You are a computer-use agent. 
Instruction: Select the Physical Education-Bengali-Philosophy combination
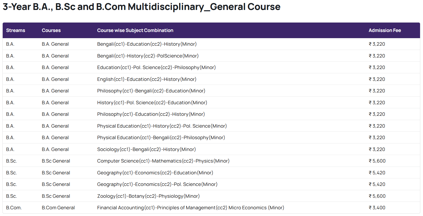161,138
